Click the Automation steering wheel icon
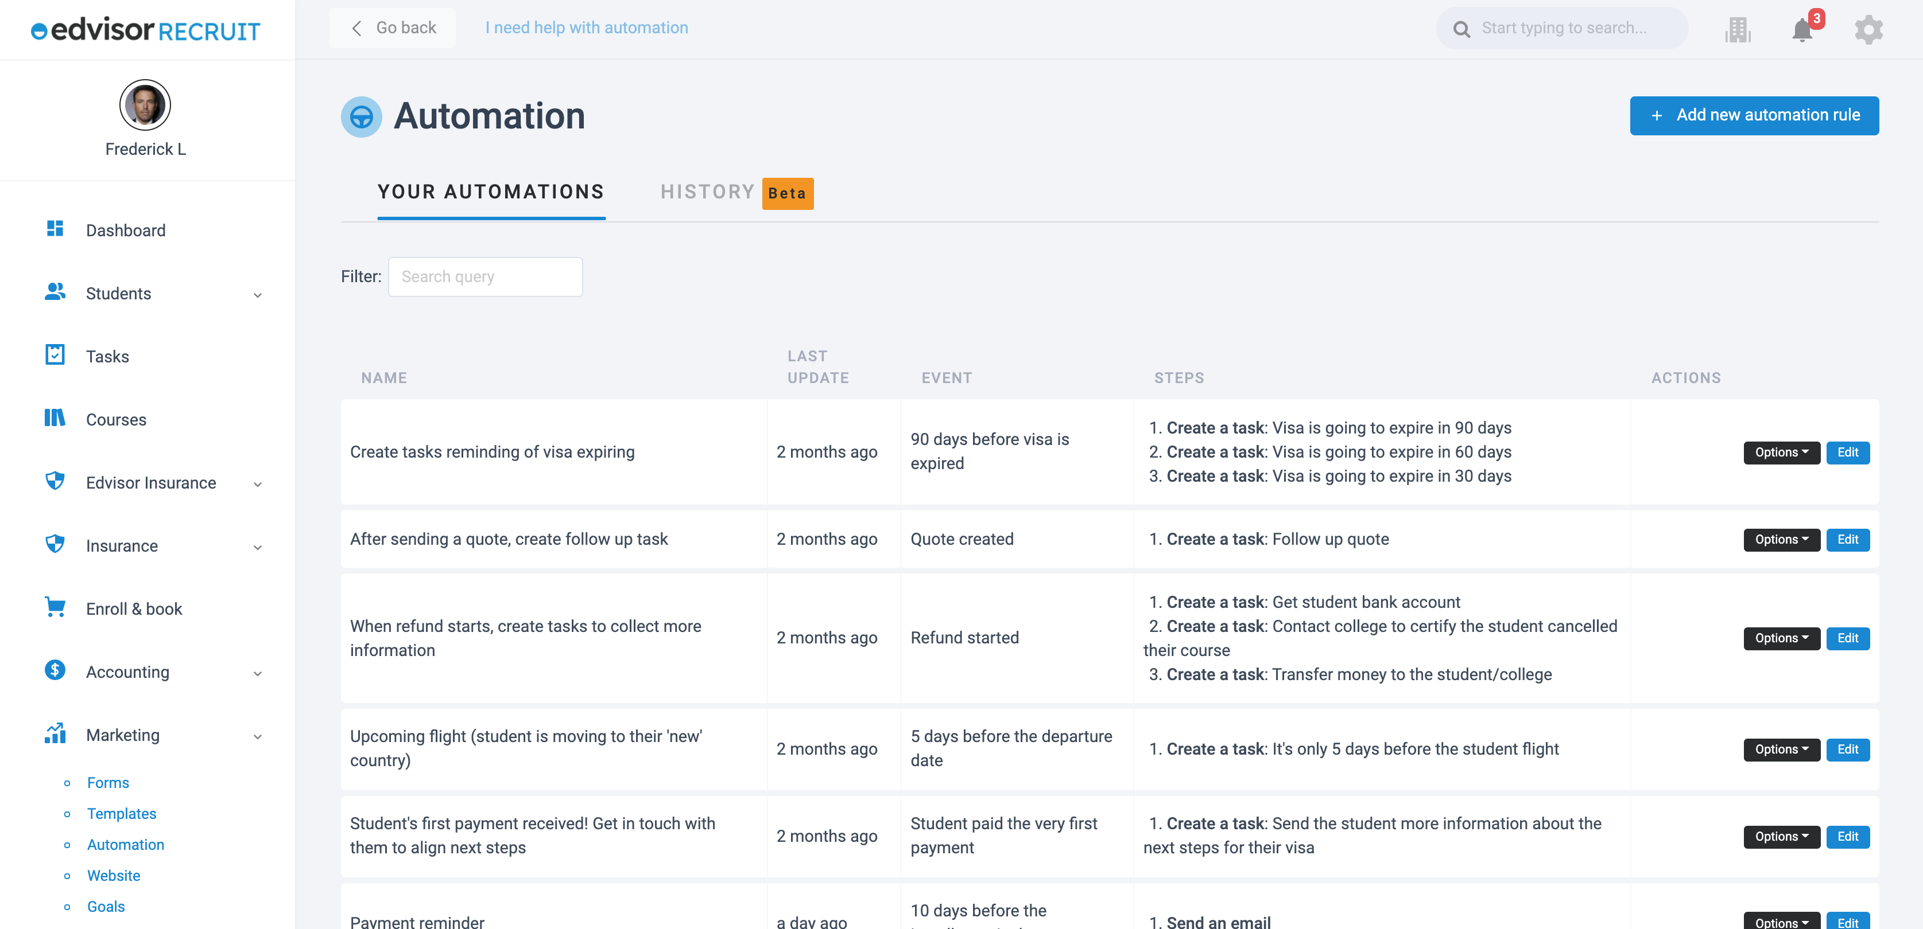This screenshot has width=1923, height=929. (x=361, y=116)
